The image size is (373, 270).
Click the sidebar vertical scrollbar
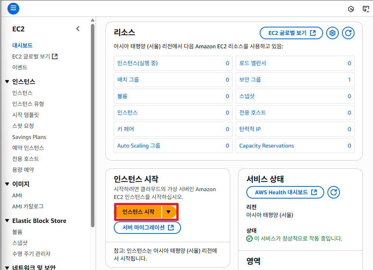pyautogui.click(x=92, y=126)
